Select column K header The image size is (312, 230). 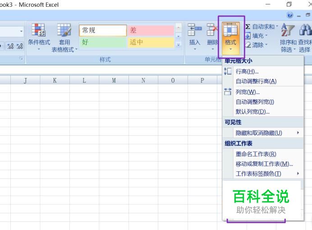tap(55, 80)
